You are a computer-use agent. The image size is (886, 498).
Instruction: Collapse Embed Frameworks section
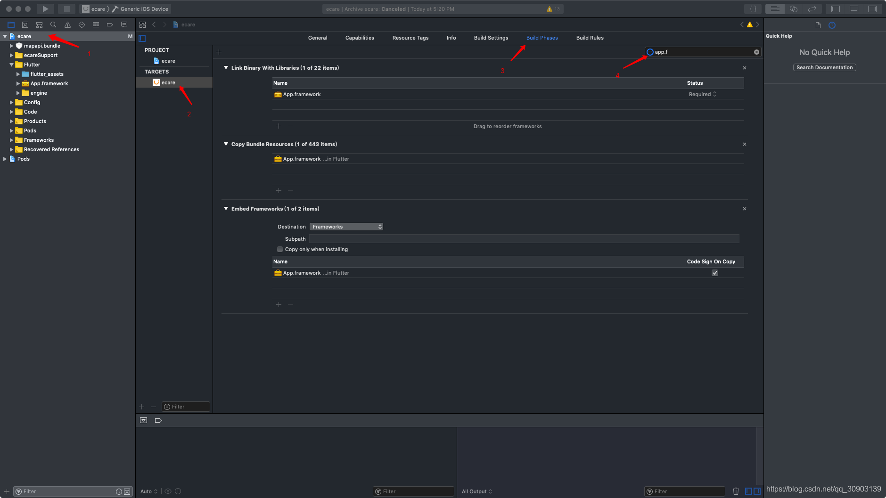(x=226, y=209)
